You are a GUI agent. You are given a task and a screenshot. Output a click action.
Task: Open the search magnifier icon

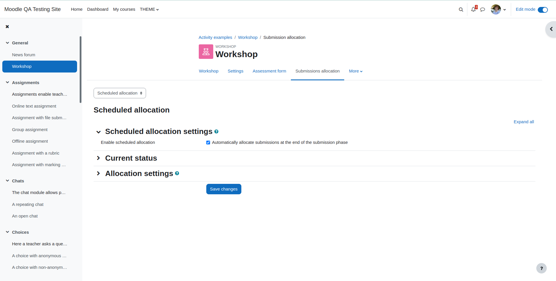(461, 10)
